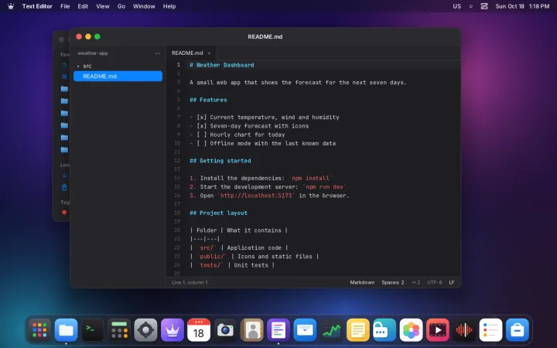Change the LF line ending setting

452,282
